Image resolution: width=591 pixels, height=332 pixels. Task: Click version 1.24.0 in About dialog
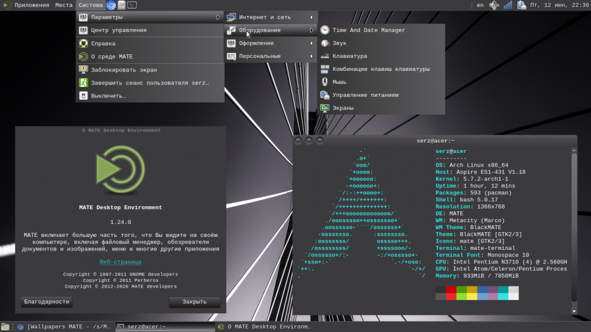[121, 222]
